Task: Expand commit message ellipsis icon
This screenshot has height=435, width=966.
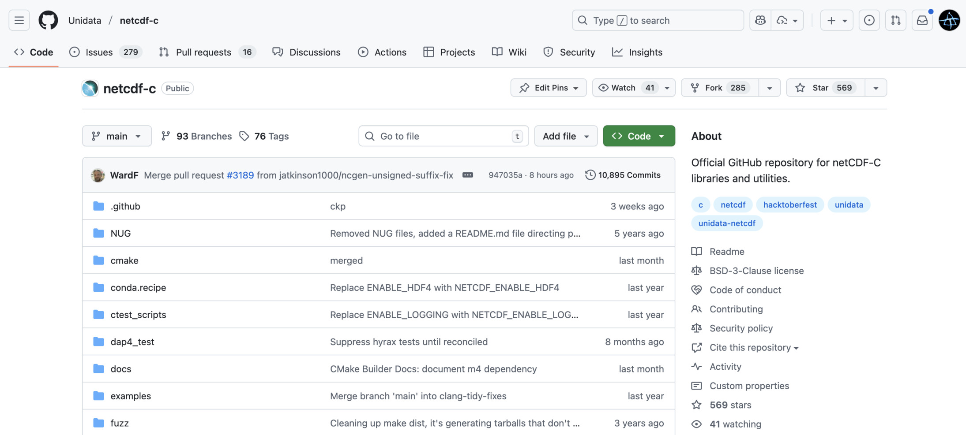Action: point(468,175)
